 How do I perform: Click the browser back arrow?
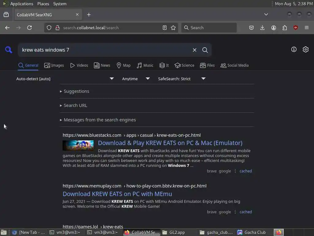click(7, 28)
